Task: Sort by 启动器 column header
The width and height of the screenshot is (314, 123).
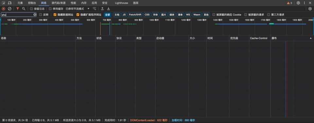Action: [172, 38]
